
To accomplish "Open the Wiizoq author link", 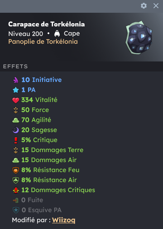I will pyautogui.click(x=64, y=220).
